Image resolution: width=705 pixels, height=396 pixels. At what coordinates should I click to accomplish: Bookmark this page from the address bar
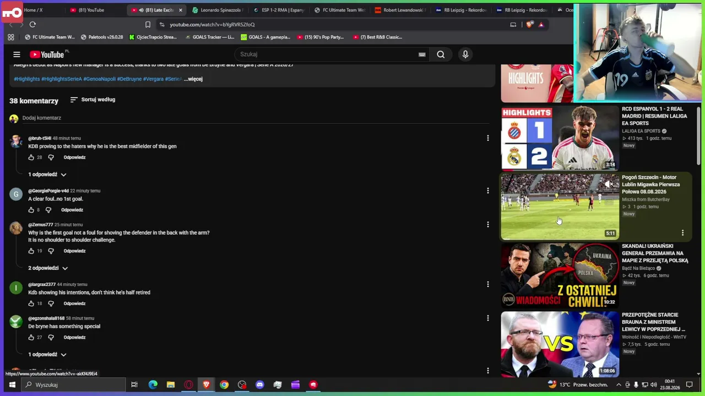[x=148, y=24]
